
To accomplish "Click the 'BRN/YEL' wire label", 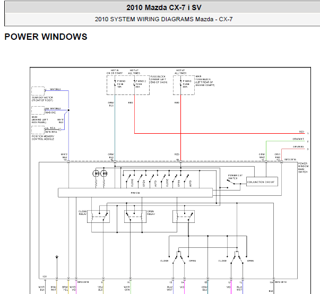I will coord(65,288).
